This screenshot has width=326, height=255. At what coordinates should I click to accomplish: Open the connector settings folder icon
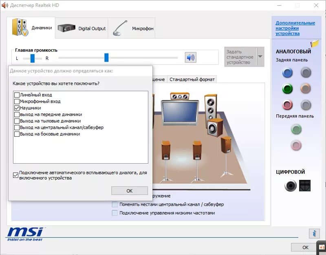pyautogui.click(x=315, y=43)
